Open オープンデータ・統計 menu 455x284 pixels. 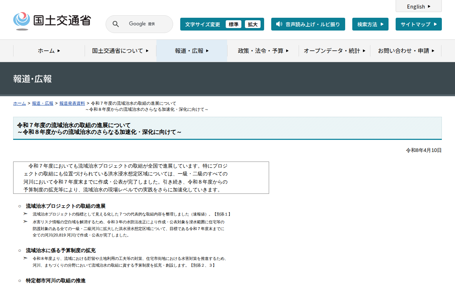pyautogui.click(x=334, y=51)
